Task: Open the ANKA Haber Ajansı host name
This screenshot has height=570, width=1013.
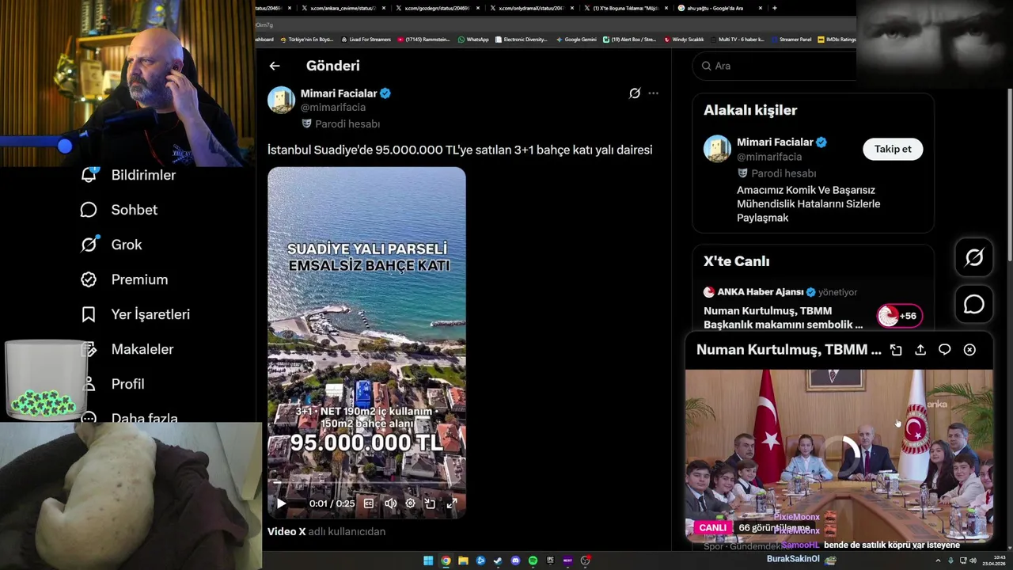Action: (760, 292)
